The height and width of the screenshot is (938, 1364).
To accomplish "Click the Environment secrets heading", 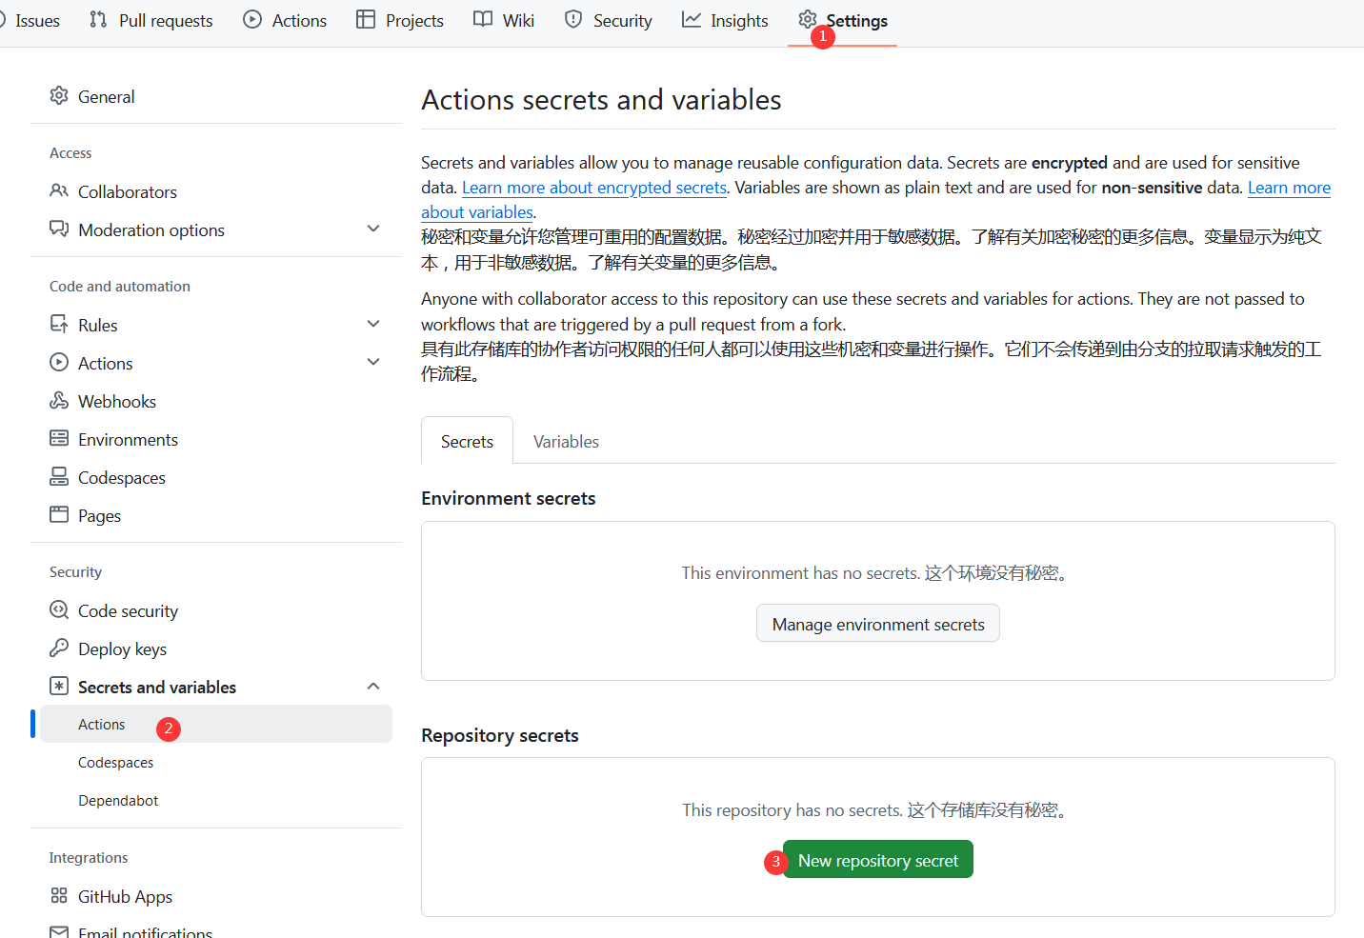I will pos(508,498).
